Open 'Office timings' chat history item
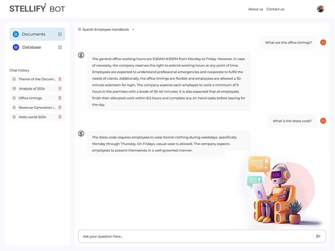Image resolution: width=335 pixels, height=251 pixels. [x=30, y=98]
